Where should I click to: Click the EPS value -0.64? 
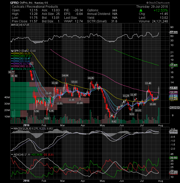[x=79, y=14]
